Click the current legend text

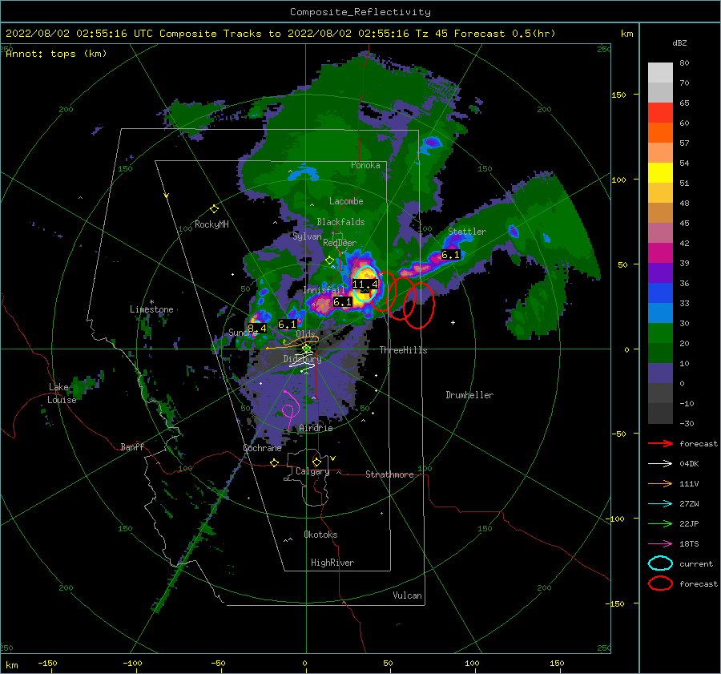(695, 563)
